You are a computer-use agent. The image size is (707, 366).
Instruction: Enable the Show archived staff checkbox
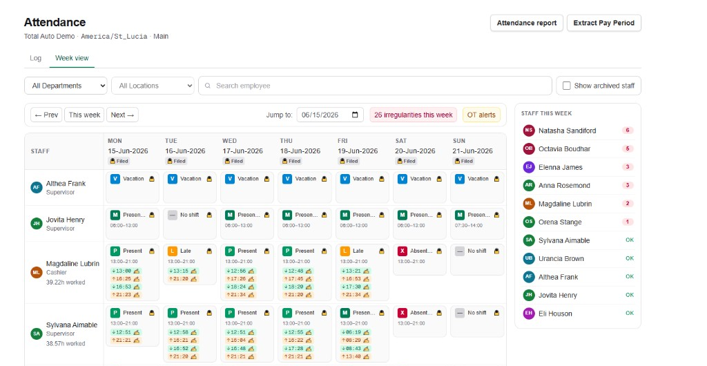click(567, 86)
